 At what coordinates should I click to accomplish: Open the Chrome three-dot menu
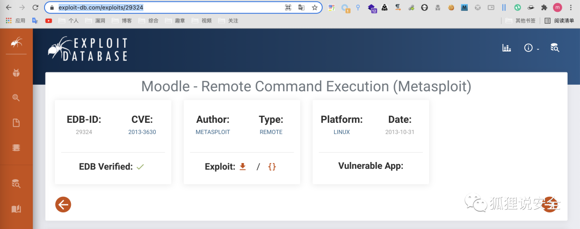click(571, 8)
